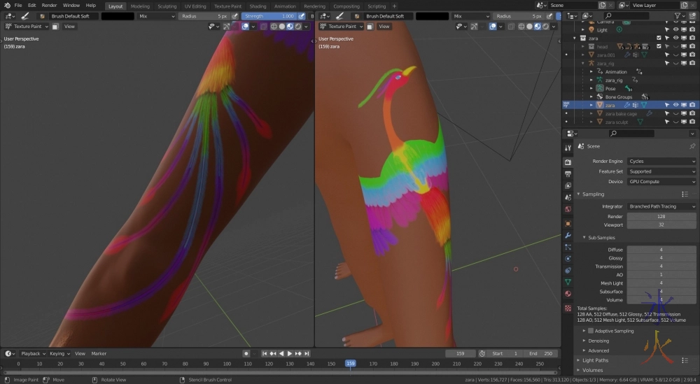The width and height of the screenshot is (700, 384).
Task: Switch to the Sculpting workspace tab
Action: point(167,6)
